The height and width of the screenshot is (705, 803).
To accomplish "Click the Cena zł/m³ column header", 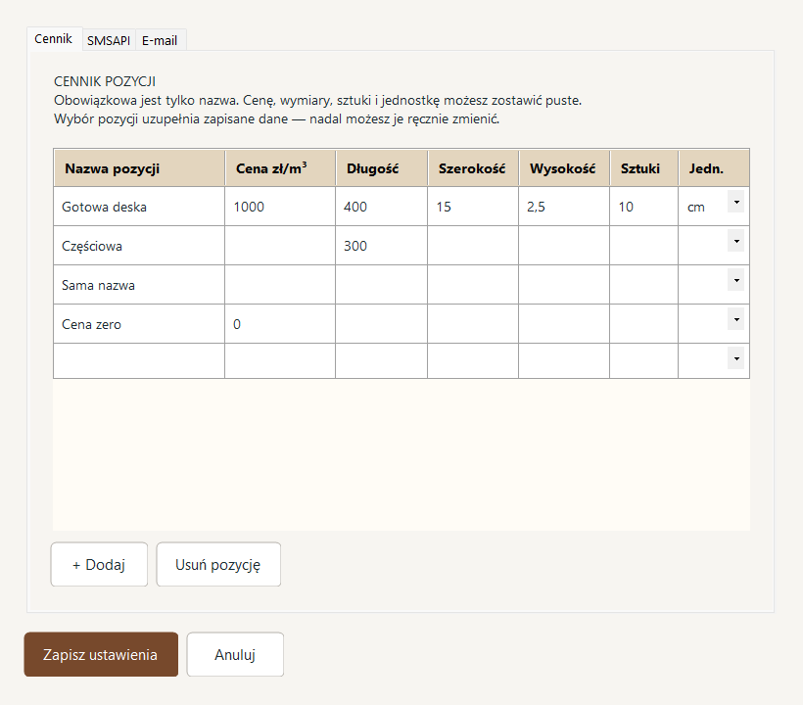I will click(x=280, y=168).
